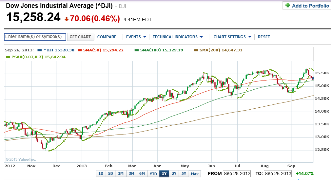This screenshot has height=180, width=331.
Task: Click the PSAR legend green marker
Action: (8, 57)
